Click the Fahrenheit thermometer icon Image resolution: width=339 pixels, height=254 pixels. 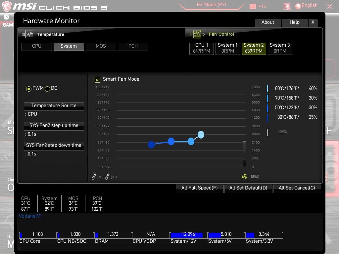107,177
